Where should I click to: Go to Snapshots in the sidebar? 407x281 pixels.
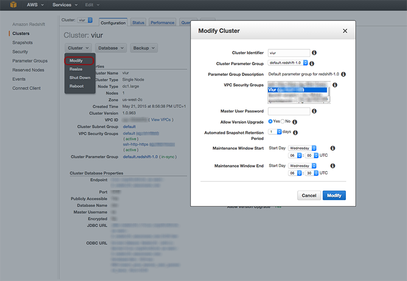22,43
